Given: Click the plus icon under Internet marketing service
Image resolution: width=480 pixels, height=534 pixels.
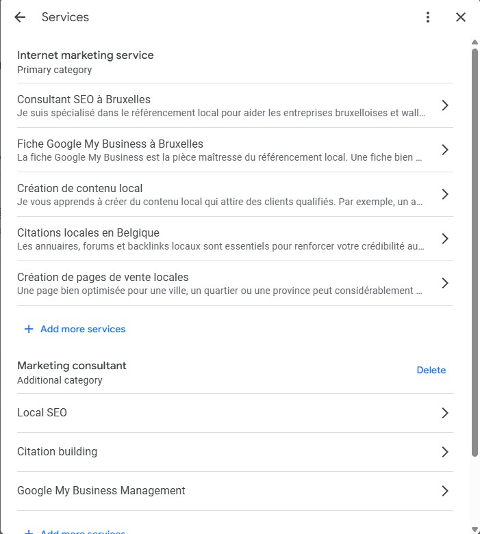Looking at the screenshot, I should 29,329.
